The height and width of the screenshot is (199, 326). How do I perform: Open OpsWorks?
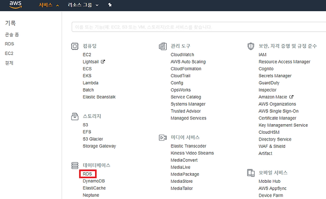(181, 90)
